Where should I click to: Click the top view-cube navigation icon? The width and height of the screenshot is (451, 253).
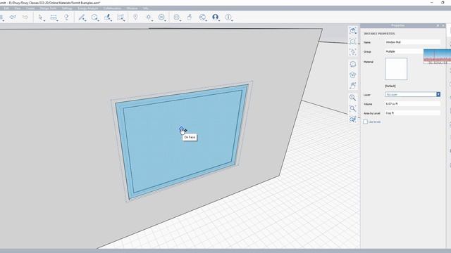[x=352, y=30]
